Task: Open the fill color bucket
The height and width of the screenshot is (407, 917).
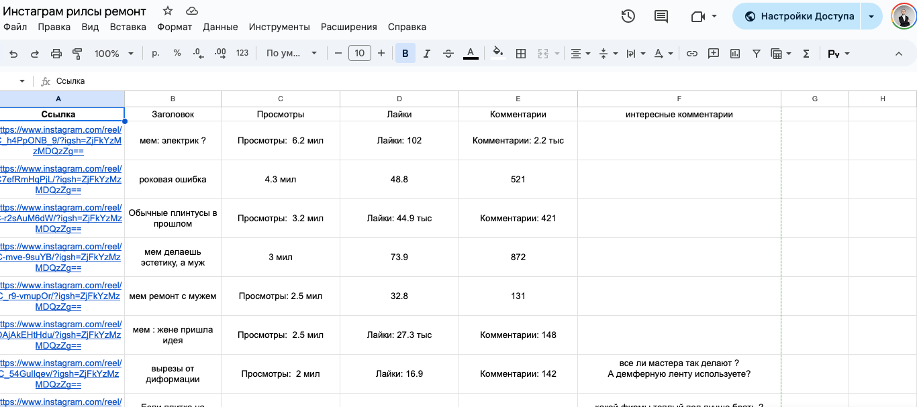Action: pos(497,54)
